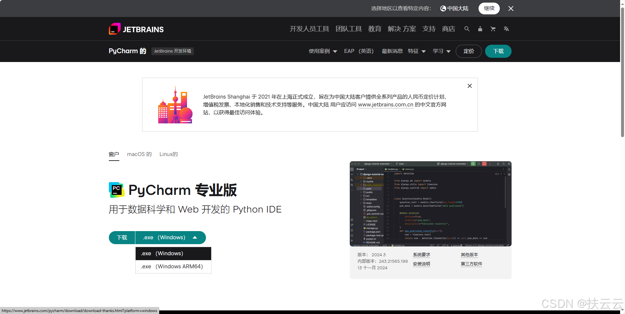Click 继续 to confirm region

coord(489,8)
